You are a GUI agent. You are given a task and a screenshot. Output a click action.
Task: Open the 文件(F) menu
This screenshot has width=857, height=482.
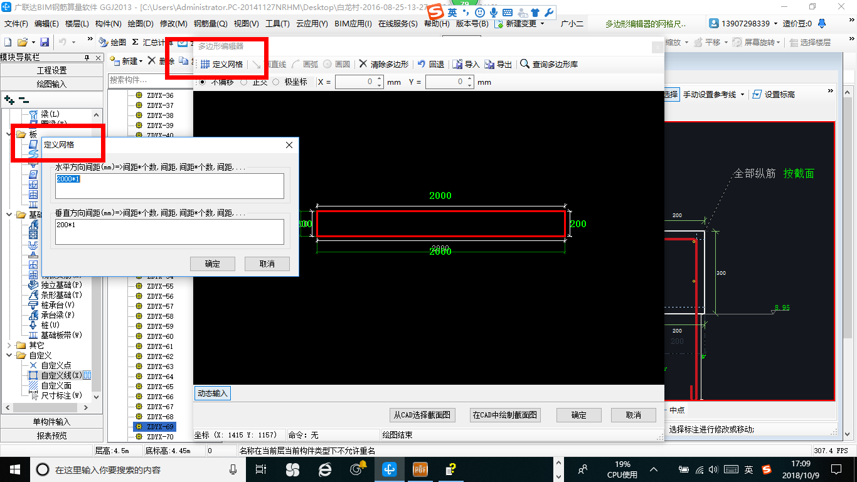coord(16,24)
